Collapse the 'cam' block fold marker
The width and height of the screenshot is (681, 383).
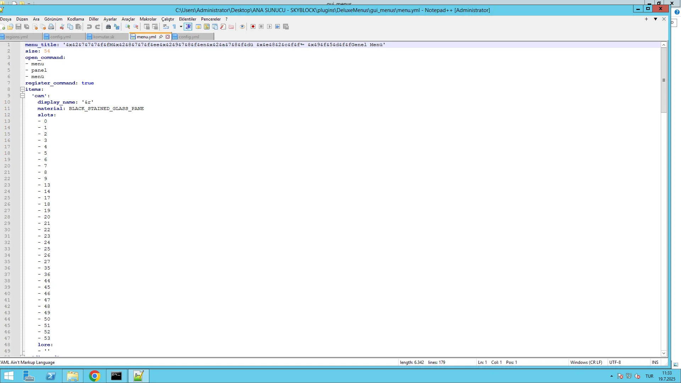point(22,96)
